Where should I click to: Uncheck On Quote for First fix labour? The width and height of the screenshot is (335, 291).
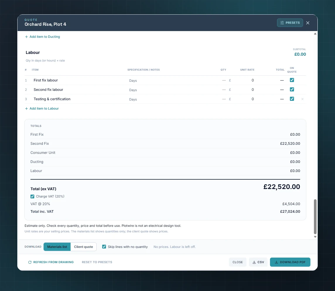pos(292,80)
